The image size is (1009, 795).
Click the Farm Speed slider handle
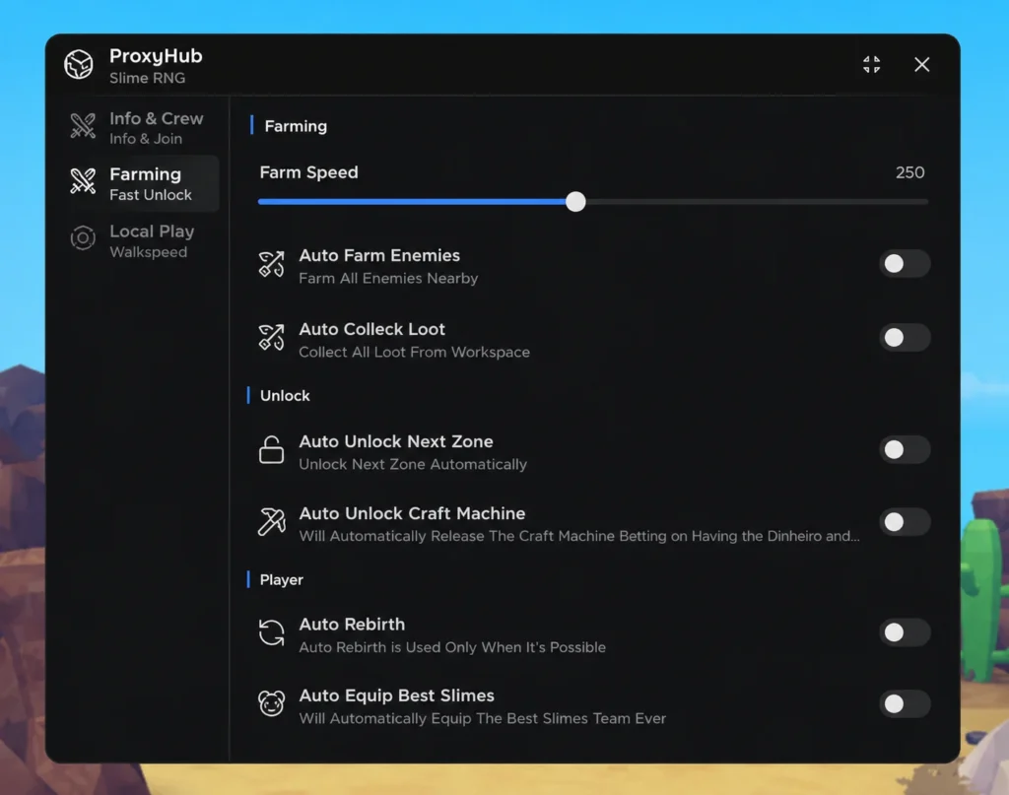[575, 202]
